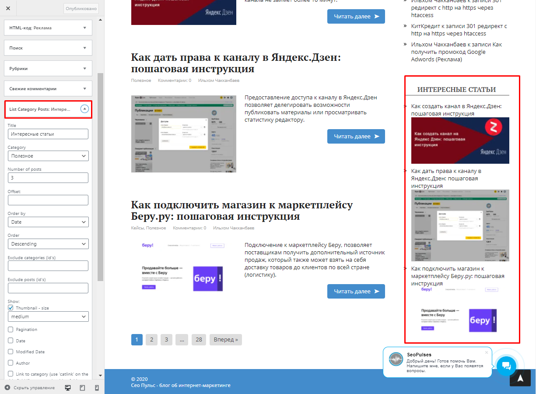Viewport: 536px width, 394px height.
Task: Click the panel scrollbar down arrow
Action: [x=100, y=375]
